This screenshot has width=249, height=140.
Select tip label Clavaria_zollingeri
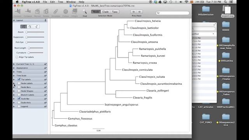158,91
